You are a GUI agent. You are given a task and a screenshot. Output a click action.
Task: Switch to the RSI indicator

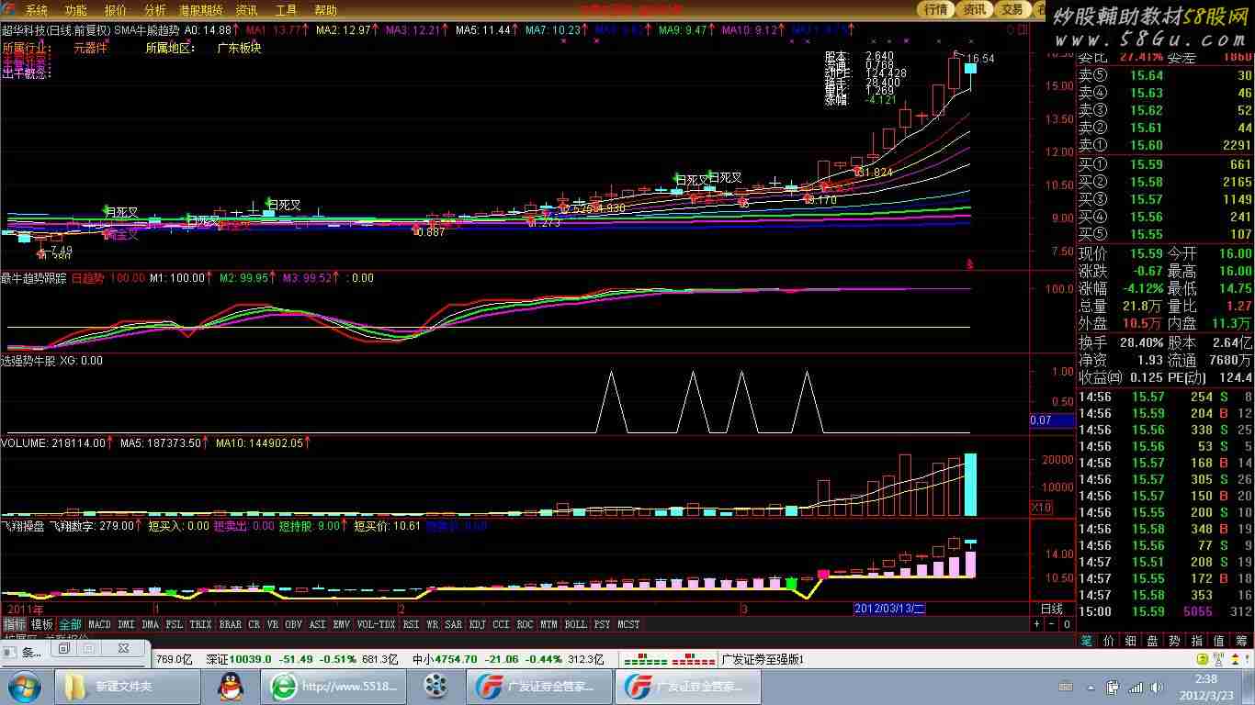click(411, 624)
